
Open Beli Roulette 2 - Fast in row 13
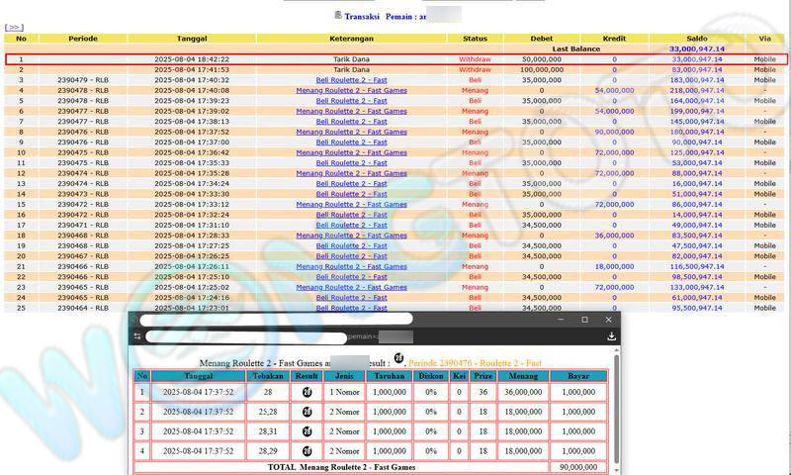pos(352,184)
